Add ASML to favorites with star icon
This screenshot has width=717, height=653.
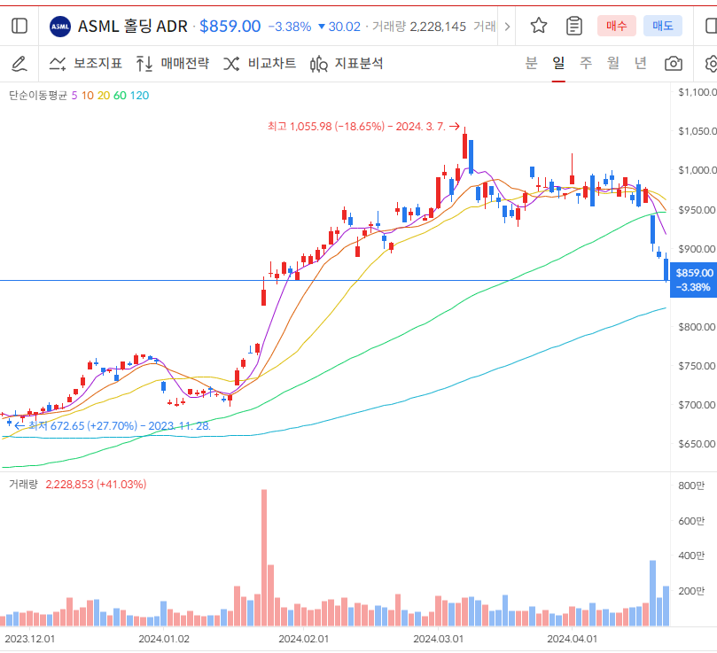[539, 26]
